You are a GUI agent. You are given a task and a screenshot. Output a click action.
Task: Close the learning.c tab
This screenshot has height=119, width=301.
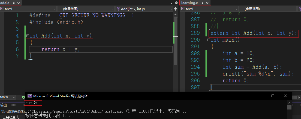click(207, 3)
